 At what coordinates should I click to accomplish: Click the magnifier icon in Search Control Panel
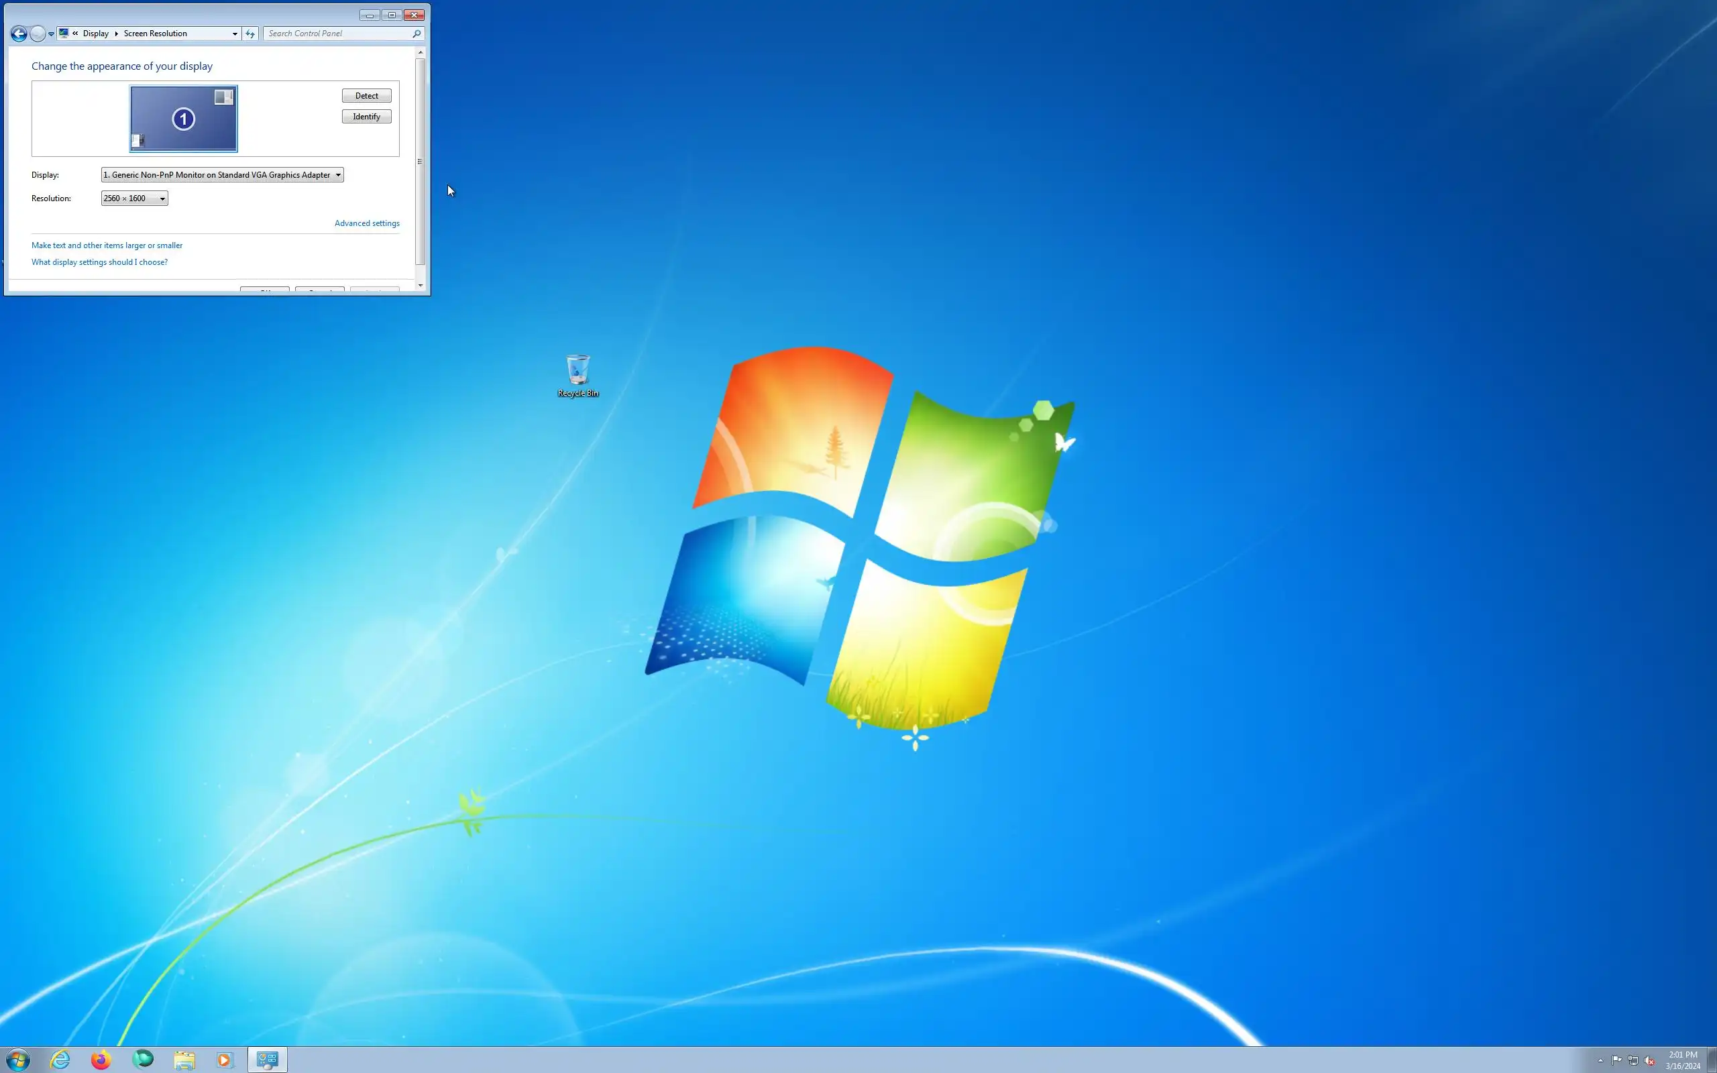tap(417, 34)
